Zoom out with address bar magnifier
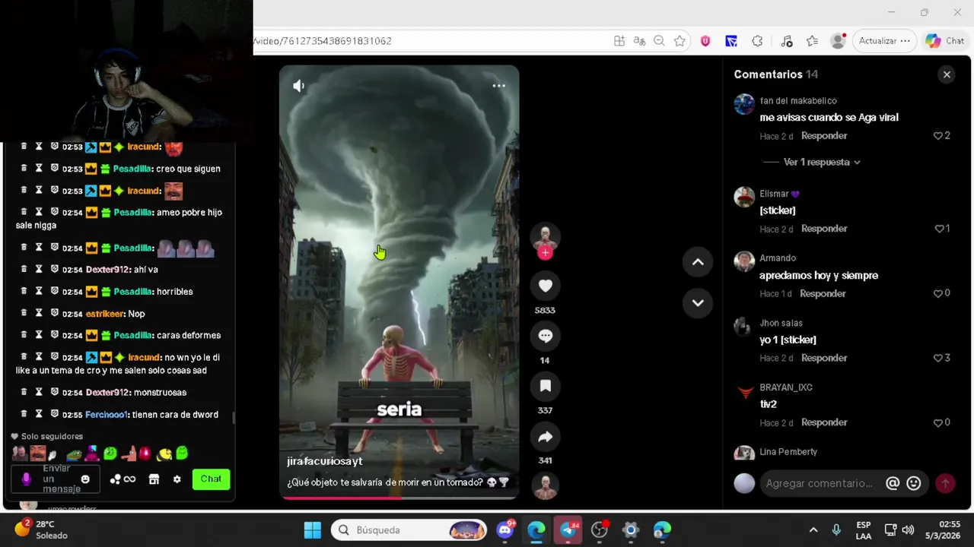The width and height of the screenshot is (974, 547). coord(659,41)
